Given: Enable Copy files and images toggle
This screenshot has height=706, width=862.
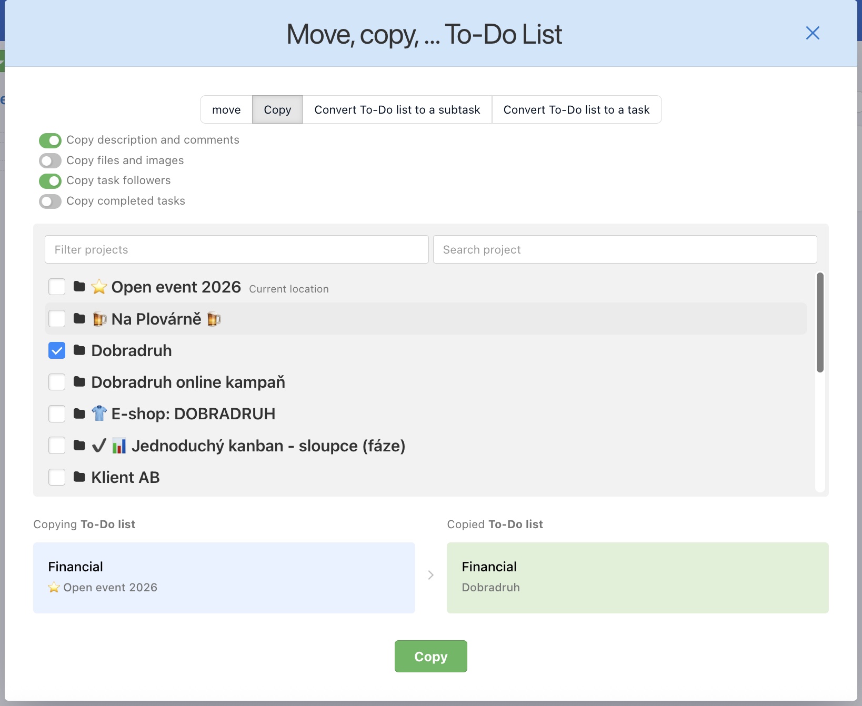Looking at the screenshot, I should (50, 160).
